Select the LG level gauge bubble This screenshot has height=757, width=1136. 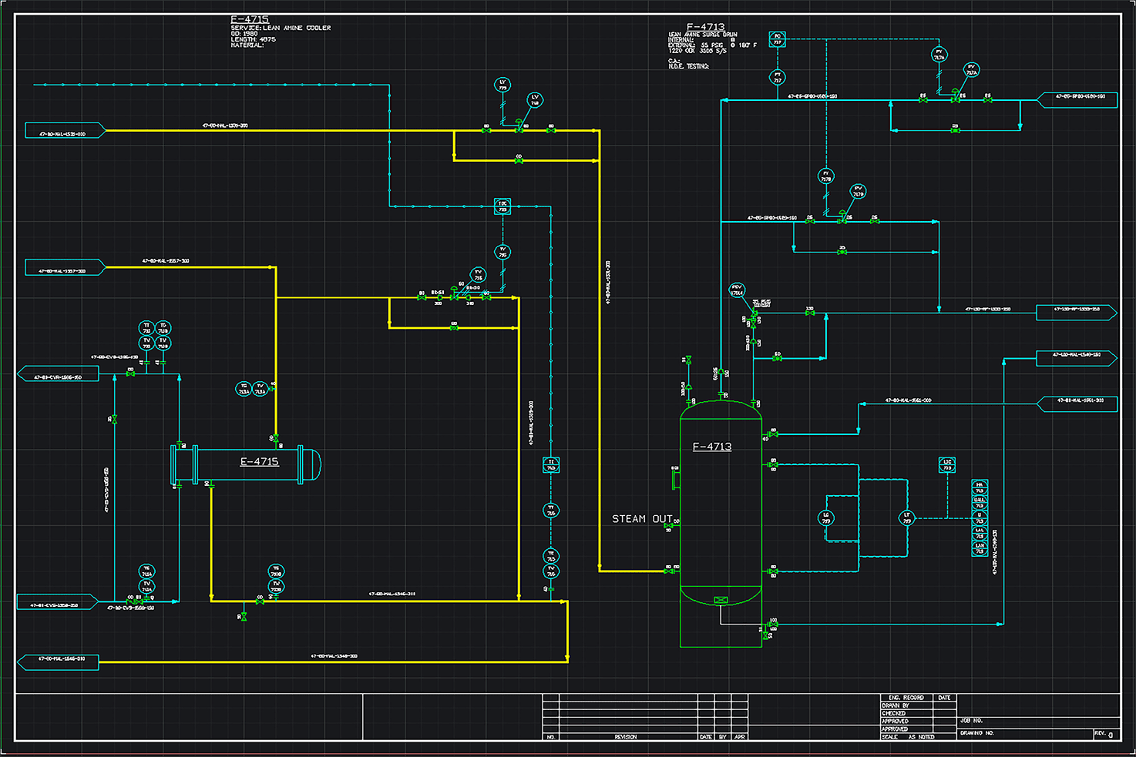point(826,518)
